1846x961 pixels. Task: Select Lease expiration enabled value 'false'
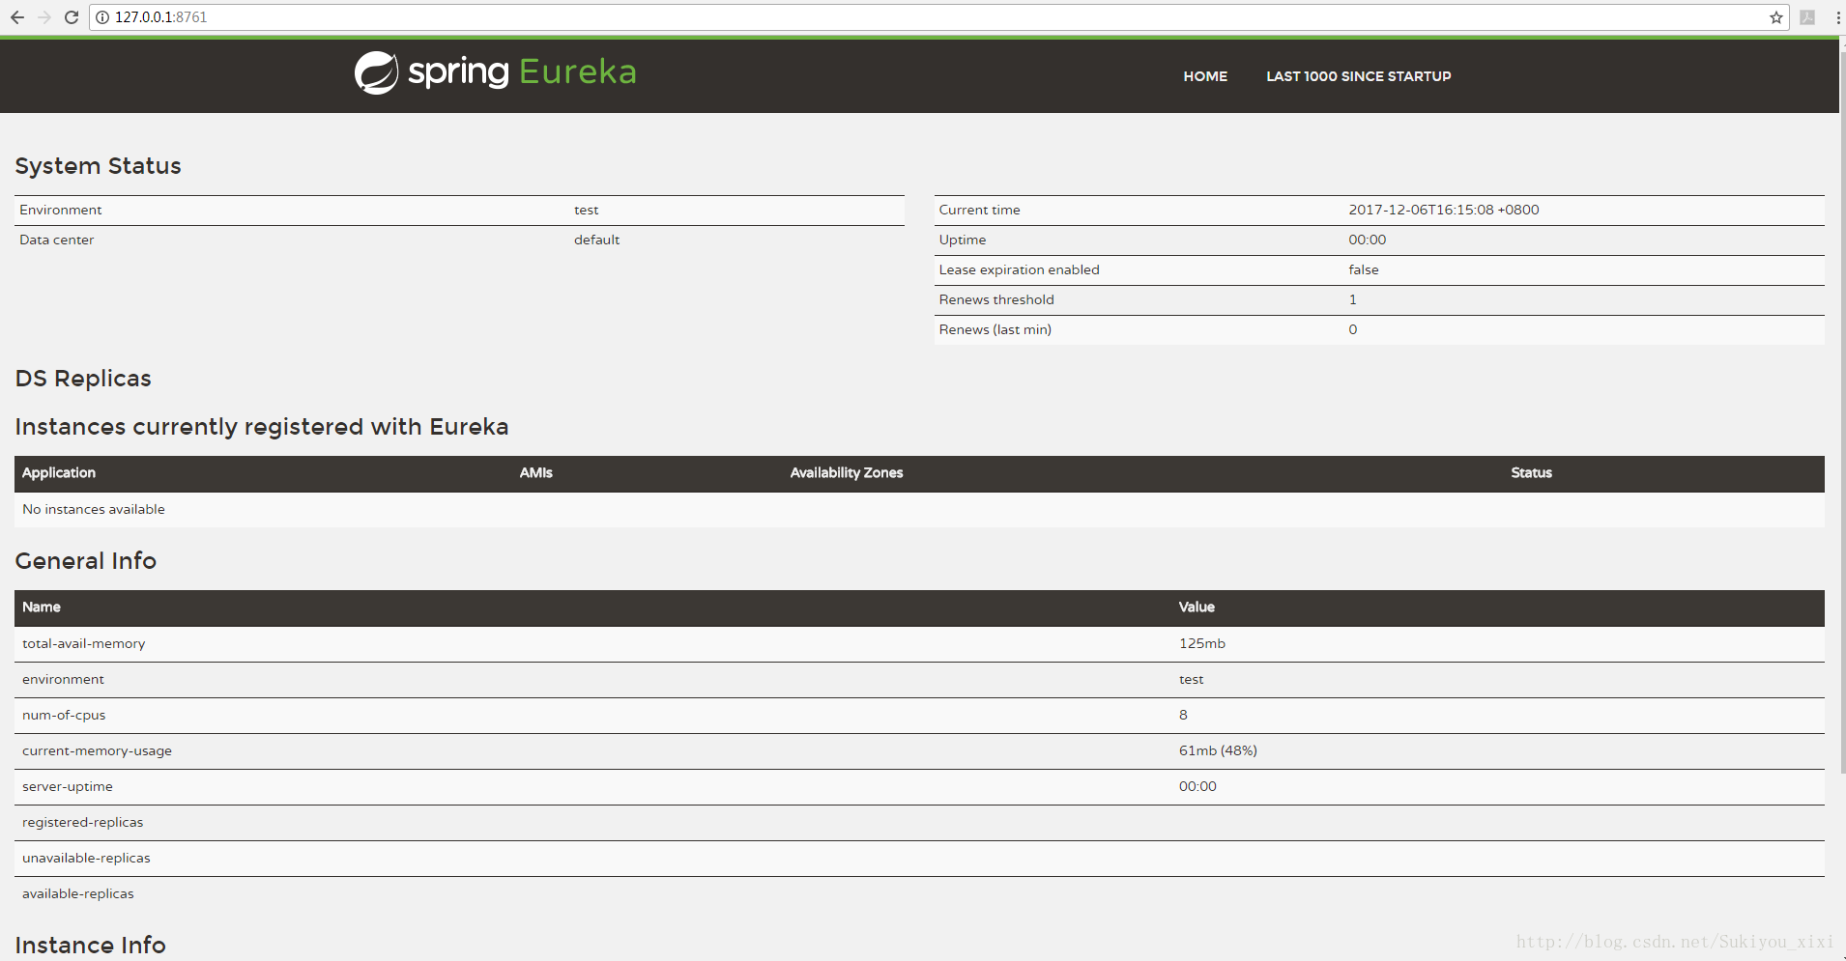1364,269
